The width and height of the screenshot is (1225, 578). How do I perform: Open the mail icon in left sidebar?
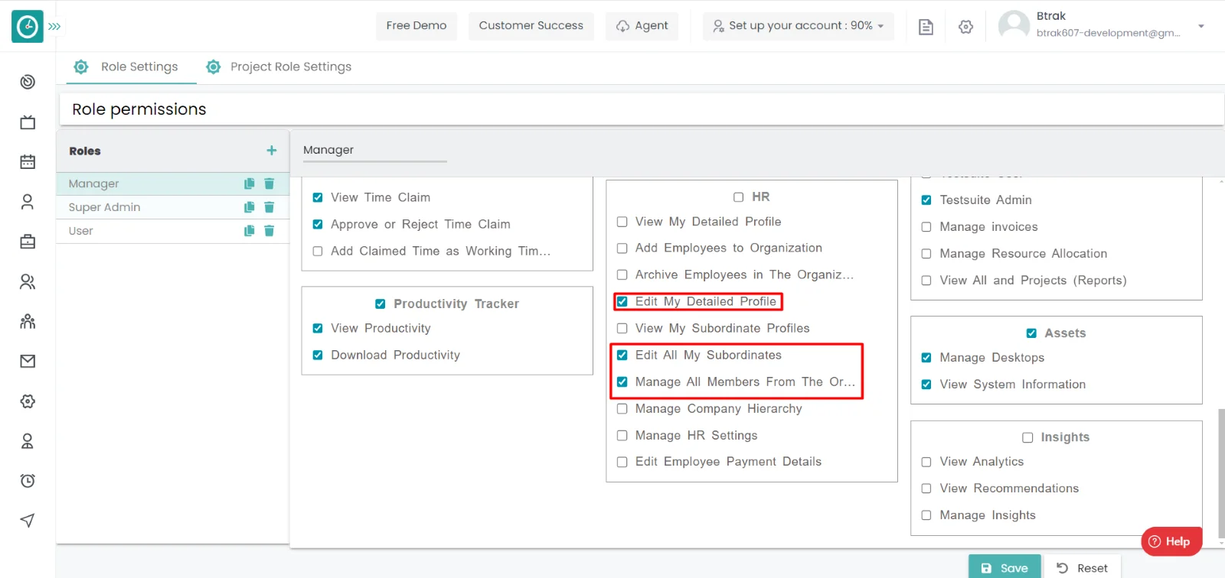point(28,362)
